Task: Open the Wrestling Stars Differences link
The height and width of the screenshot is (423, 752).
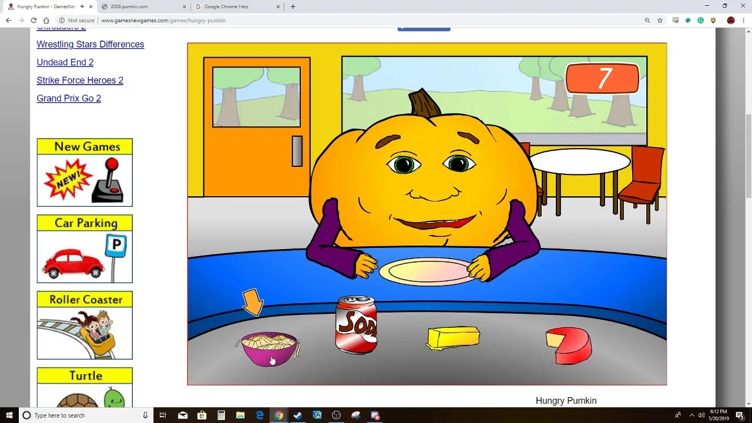Action: (x=90, y=44)
